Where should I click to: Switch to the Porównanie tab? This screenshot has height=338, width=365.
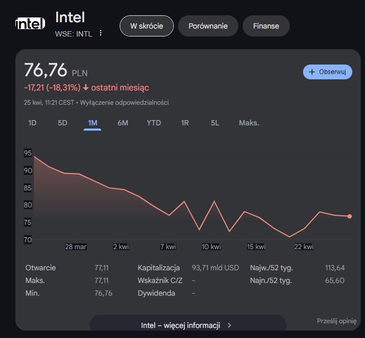[x=208, y=26]
